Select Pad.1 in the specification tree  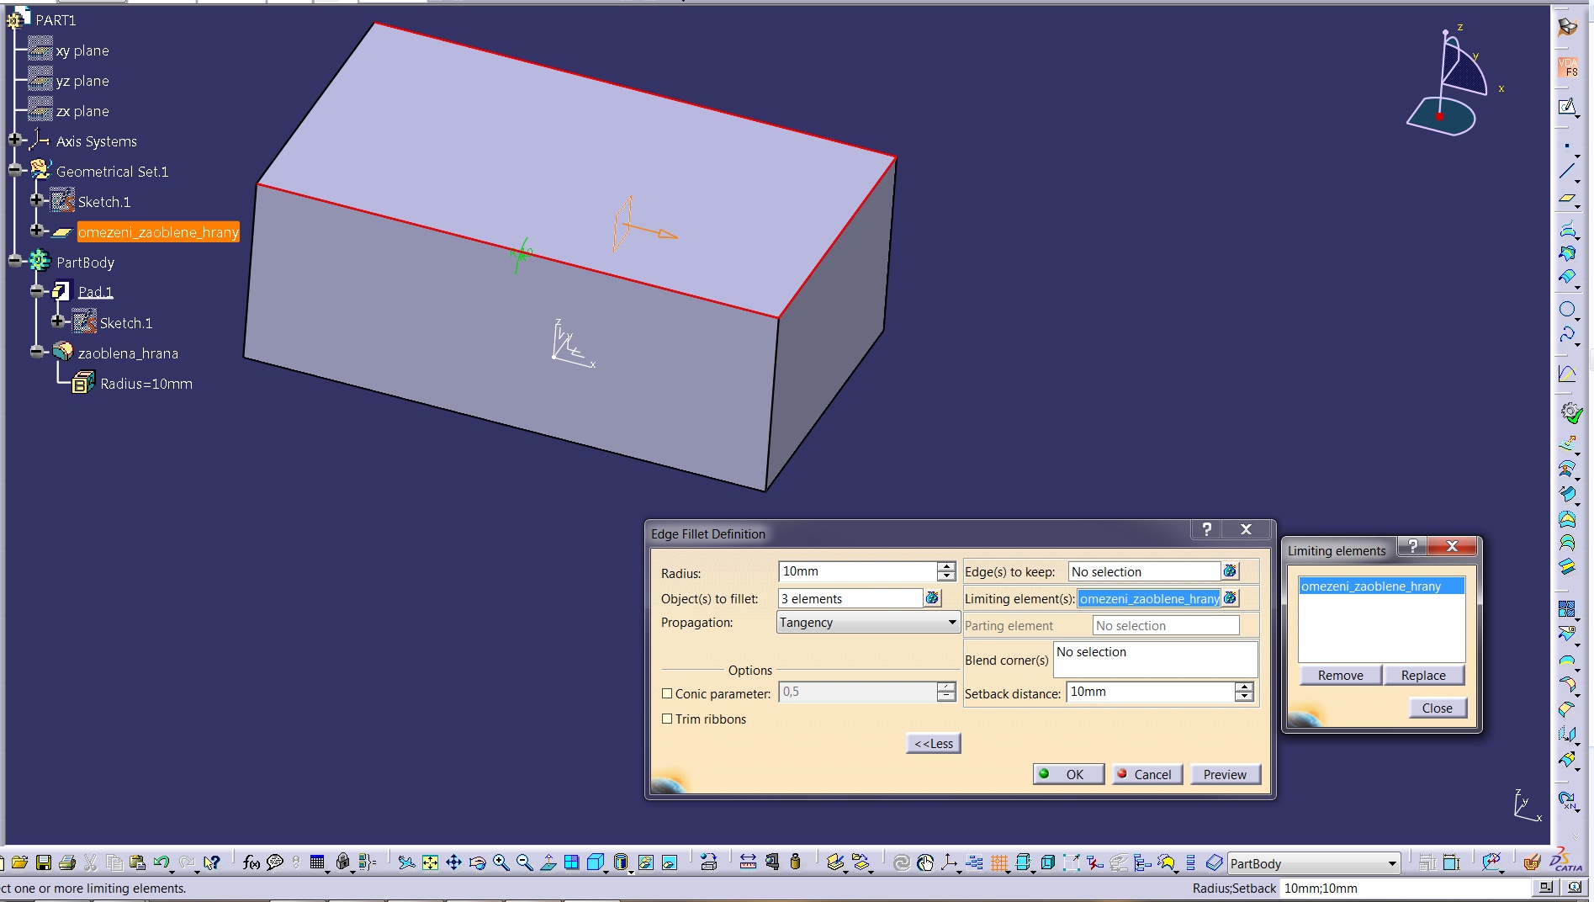pyautogui.click(x=95, y=292)
